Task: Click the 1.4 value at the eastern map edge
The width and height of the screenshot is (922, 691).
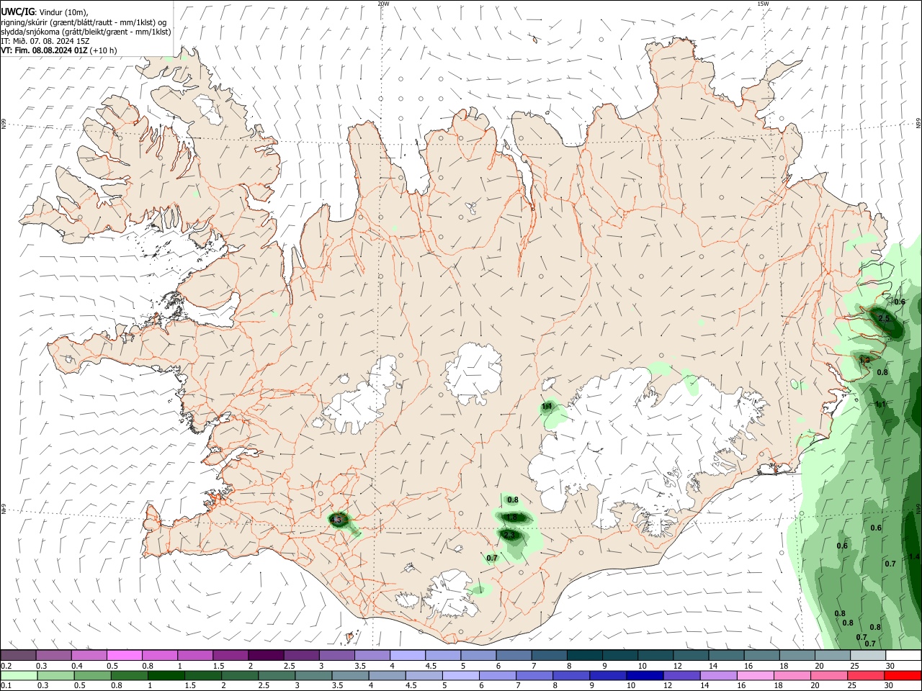Action: point(915,556)
